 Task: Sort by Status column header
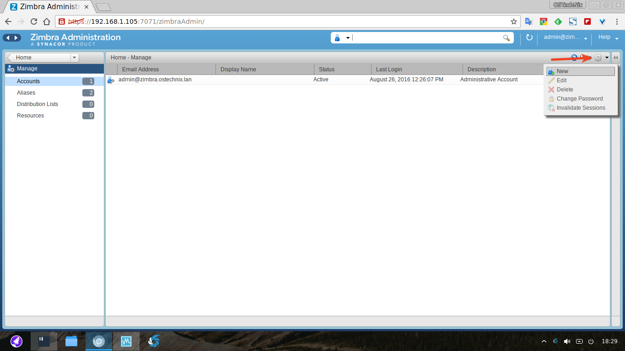point(343,69)
